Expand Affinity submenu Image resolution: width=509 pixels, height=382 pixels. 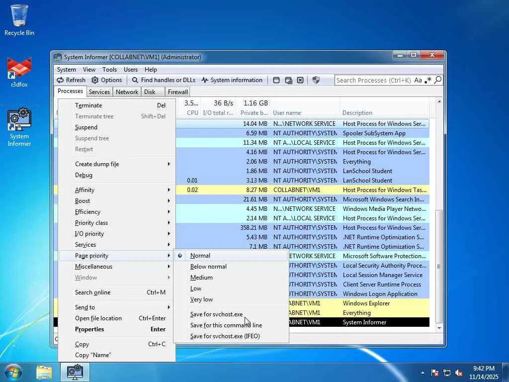click(117, 190)
